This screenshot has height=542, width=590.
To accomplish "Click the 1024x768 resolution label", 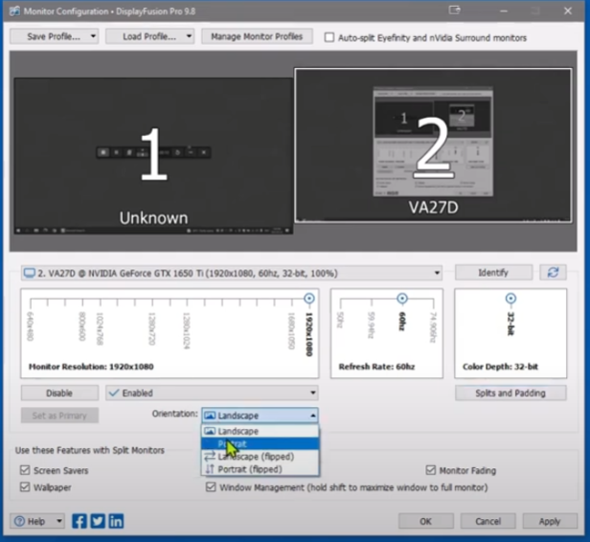I will (x=100, y=328).
